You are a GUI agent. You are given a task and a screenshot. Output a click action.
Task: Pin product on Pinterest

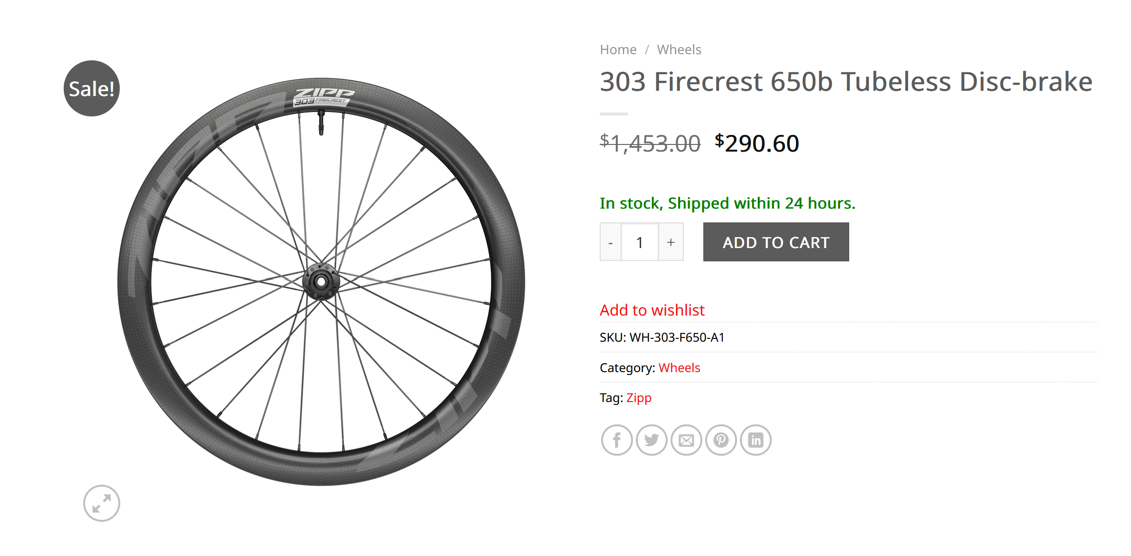tap(721, 440)
